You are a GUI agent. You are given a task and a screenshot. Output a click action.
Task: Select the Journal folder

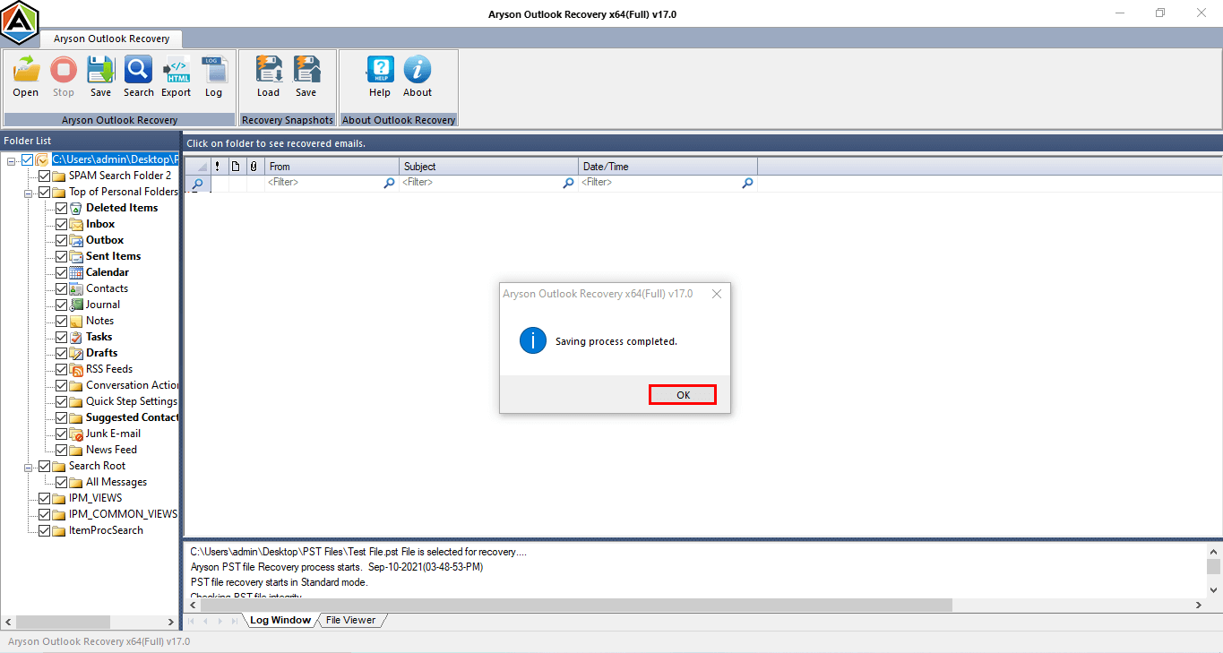point(103,305)
